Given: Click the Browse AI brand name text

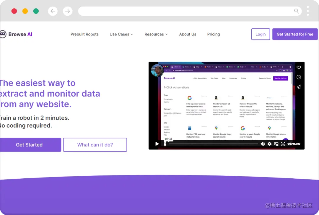Looking at the screenshot, I should point(20,34).
